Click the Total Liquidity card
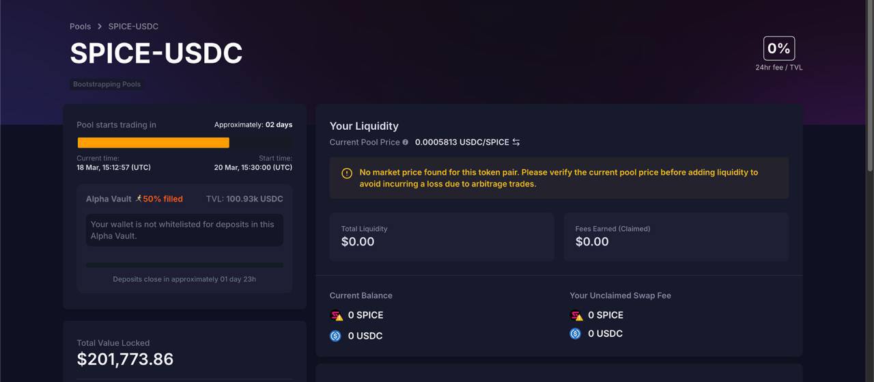 pyautogui.click(x=442, y=236)
